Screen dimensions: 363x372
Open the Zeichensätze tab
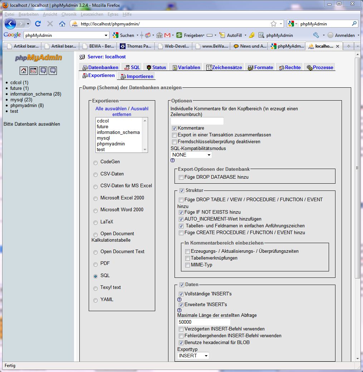coord(224,67)
